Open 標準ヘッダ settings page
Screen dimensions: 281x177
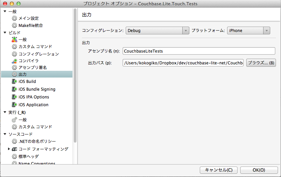pyautogui.click(x=29, y=156)
